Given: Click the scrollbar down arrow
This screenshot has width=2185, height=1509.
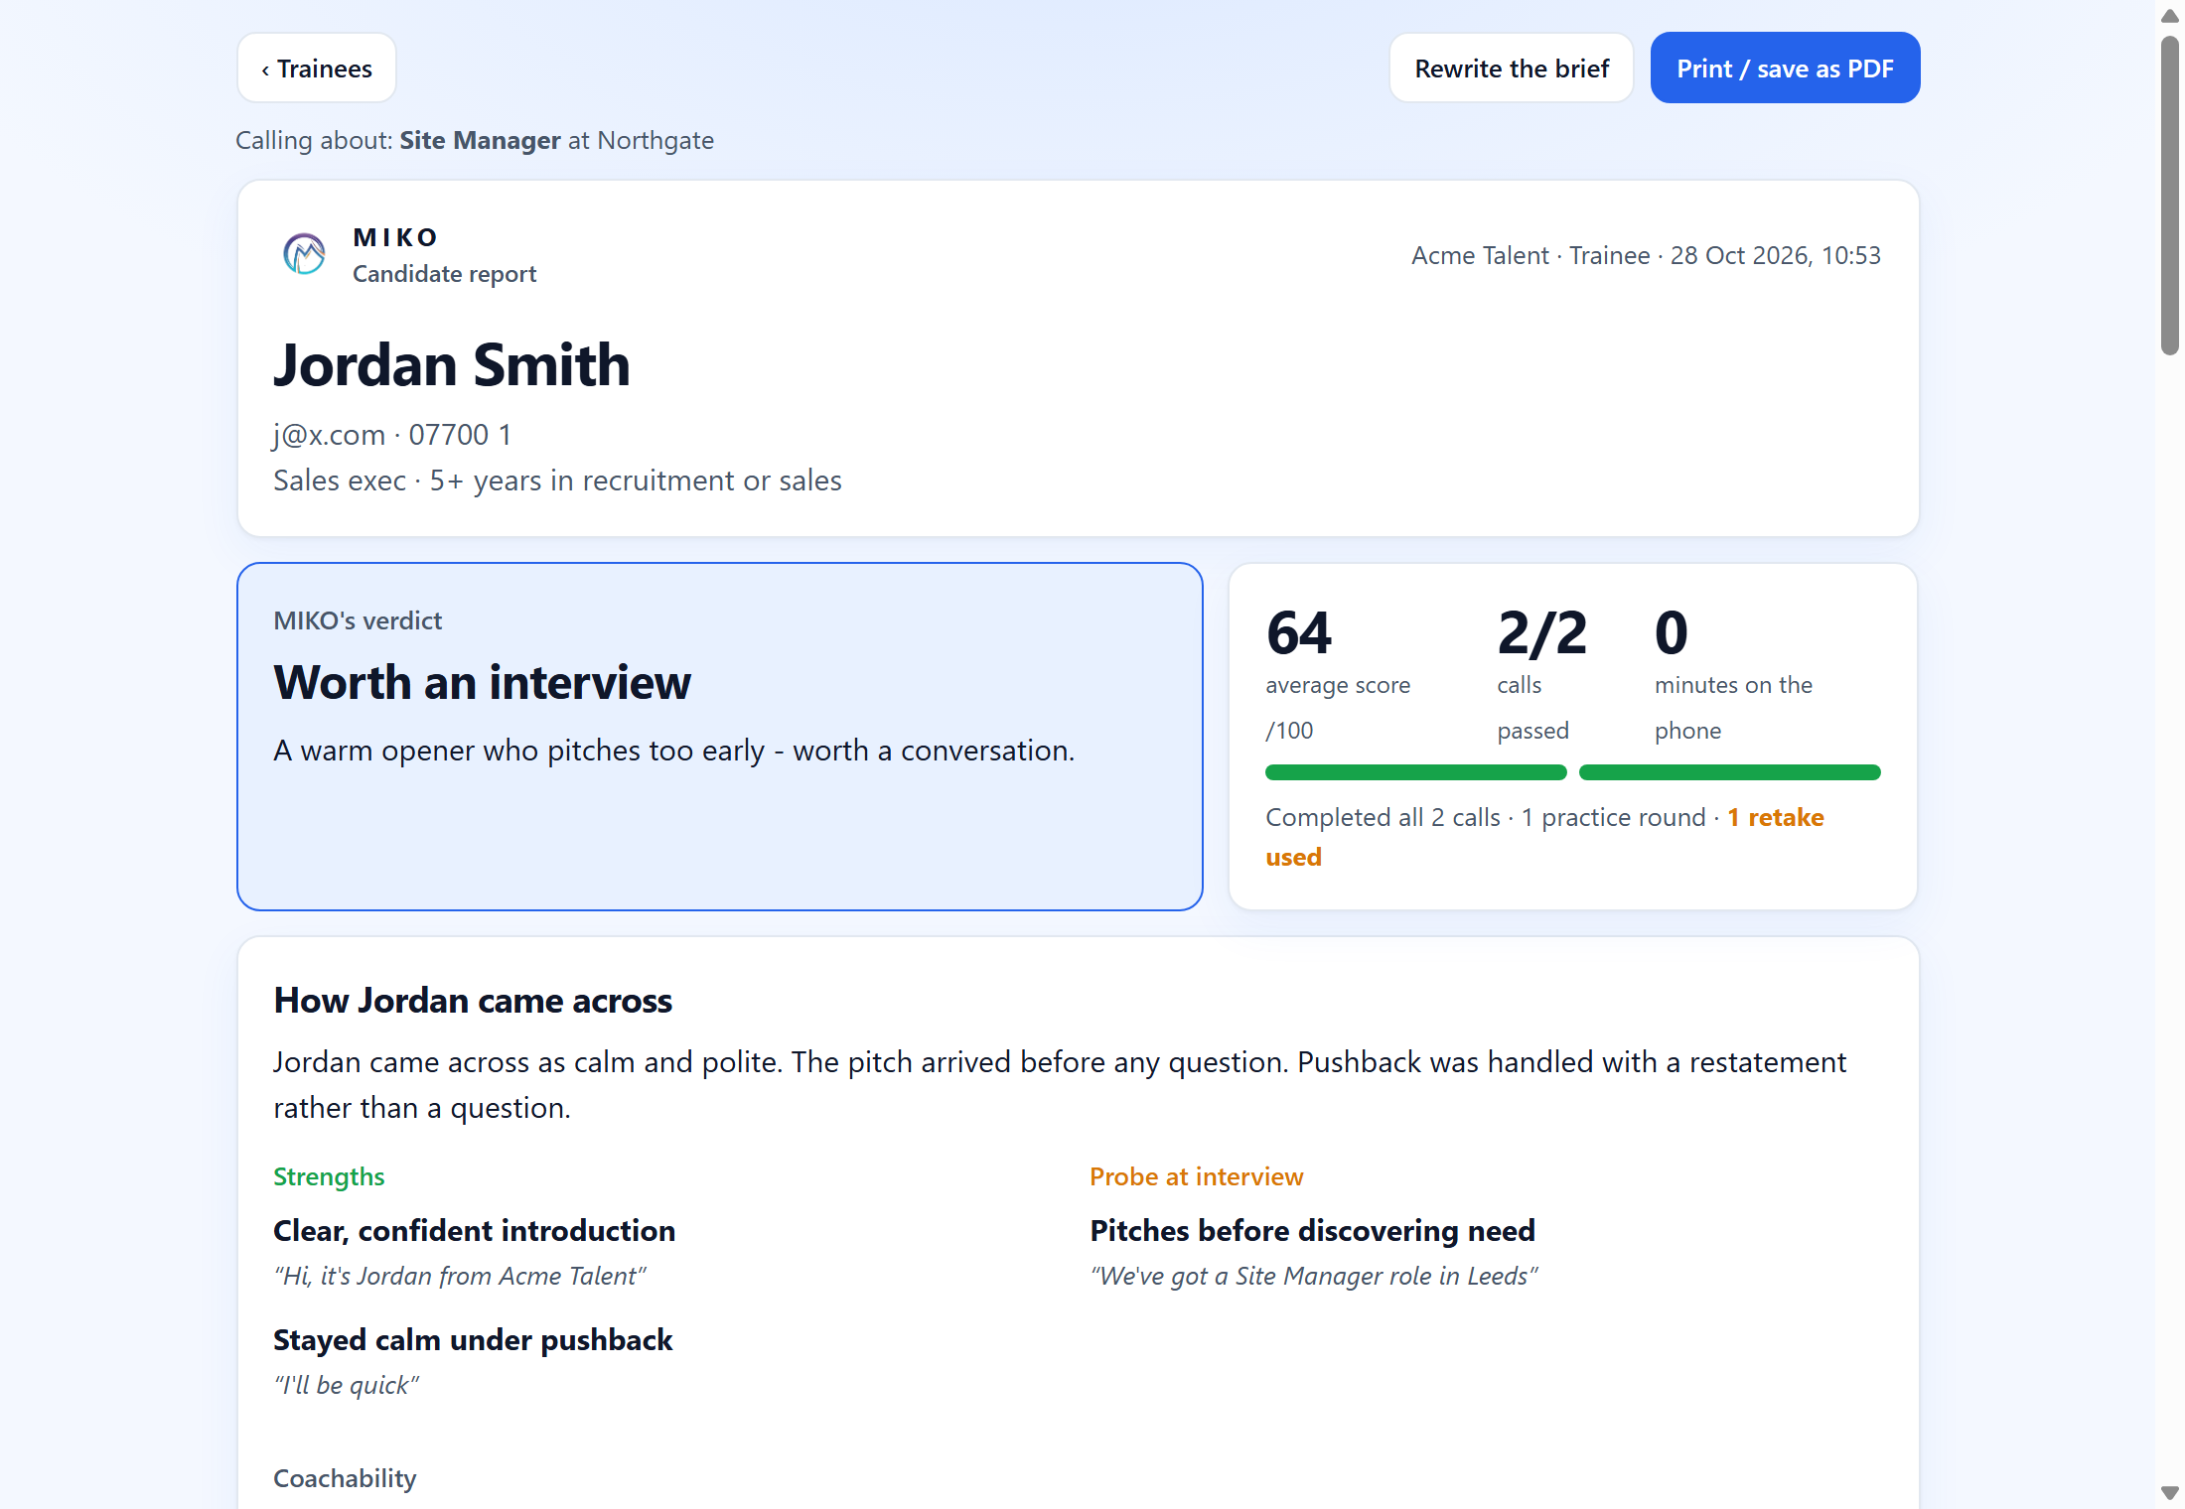Looking at the screenshot, I should 2170,1493.
